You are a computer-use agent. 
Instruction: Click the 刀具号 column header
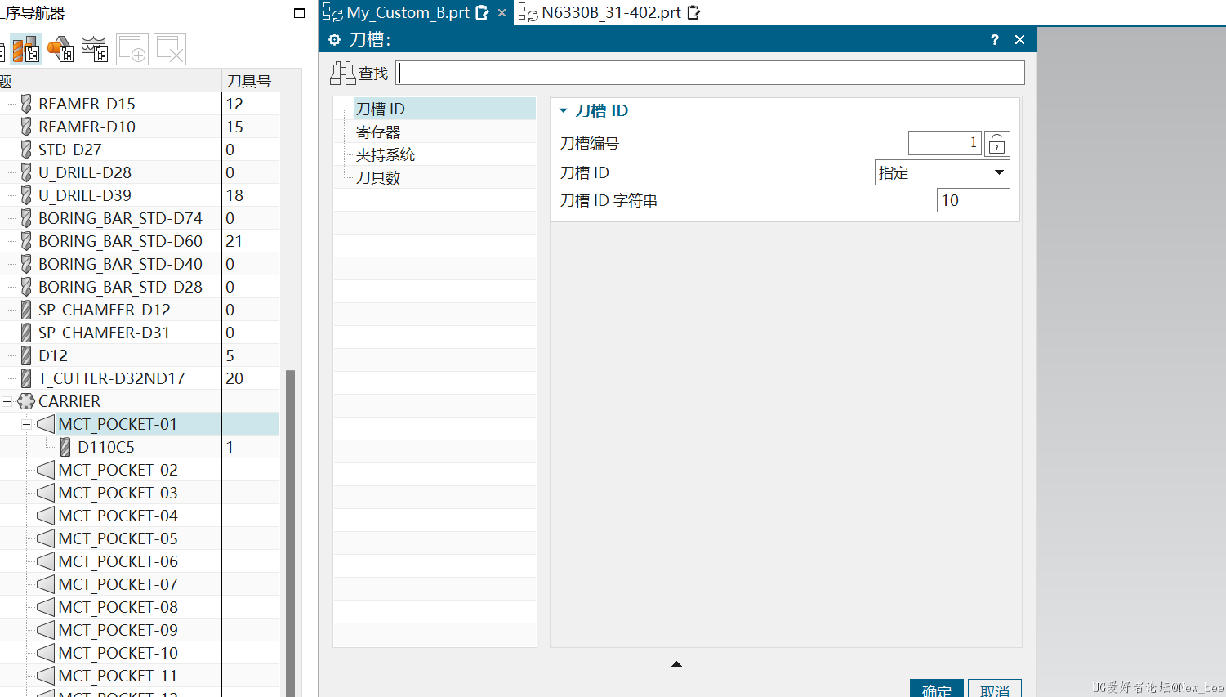point(250,81)
